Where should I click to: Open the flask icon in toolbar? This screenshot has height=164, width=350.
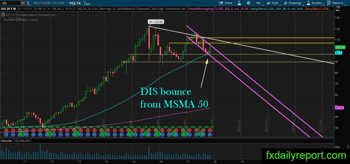pyautogui.click(x=240, y=3)
